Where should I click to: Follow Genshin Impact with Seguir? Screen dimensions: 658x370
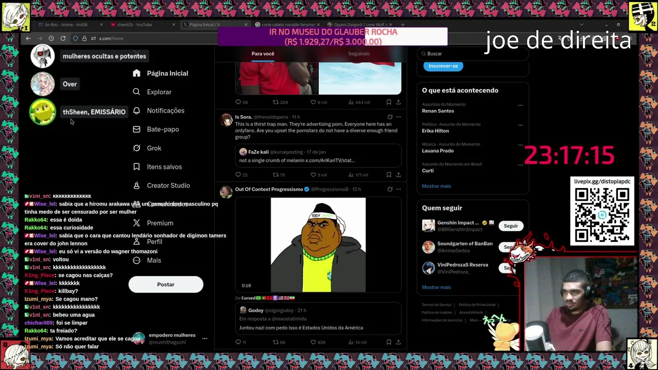click(x=510, y=226)
